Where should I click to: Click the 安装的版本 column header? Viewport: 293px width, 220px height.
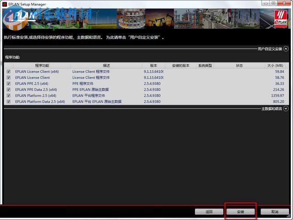pos(180,66)
